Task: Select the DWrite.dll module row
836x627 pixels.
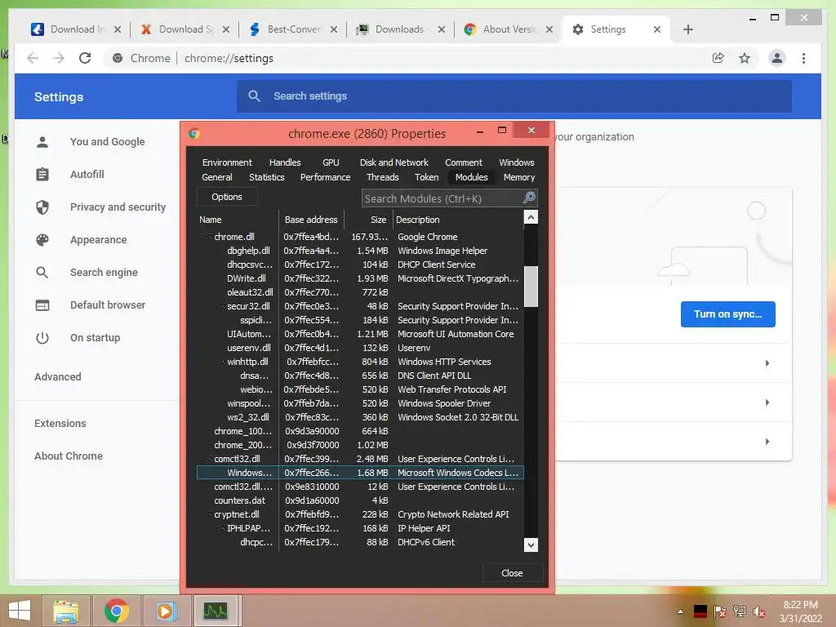Action: [360, 278]
